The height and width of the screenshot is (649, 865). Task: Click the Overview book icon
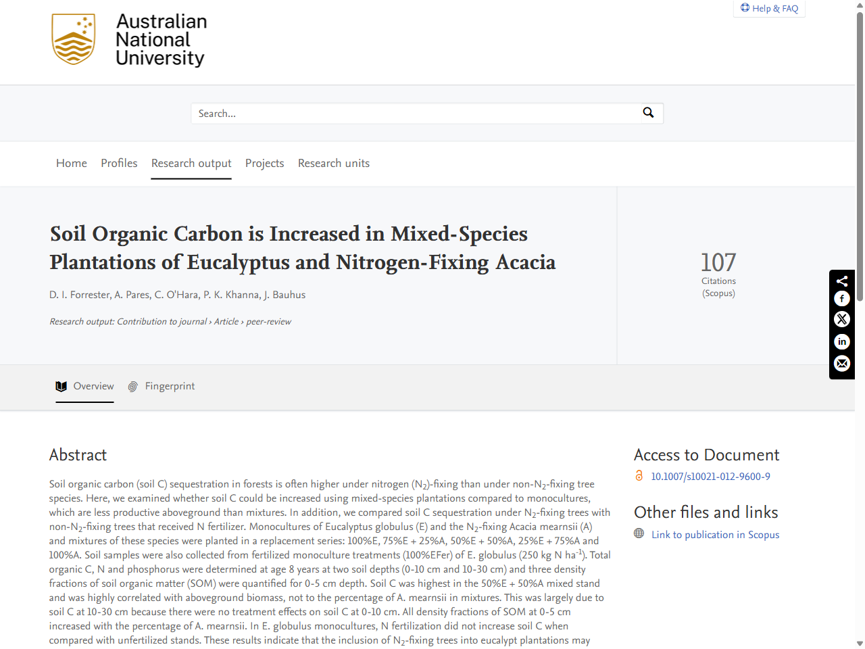(60, 385)
